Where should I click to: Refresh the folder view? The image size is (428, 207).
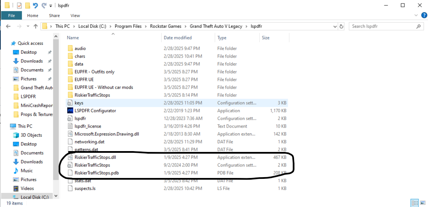(341, 27)
